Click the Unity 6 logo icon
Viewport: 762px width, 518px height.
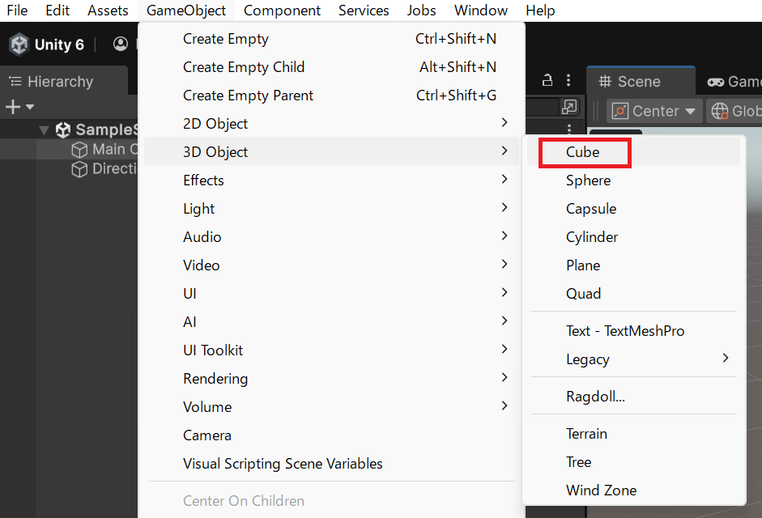coord(19,45)
